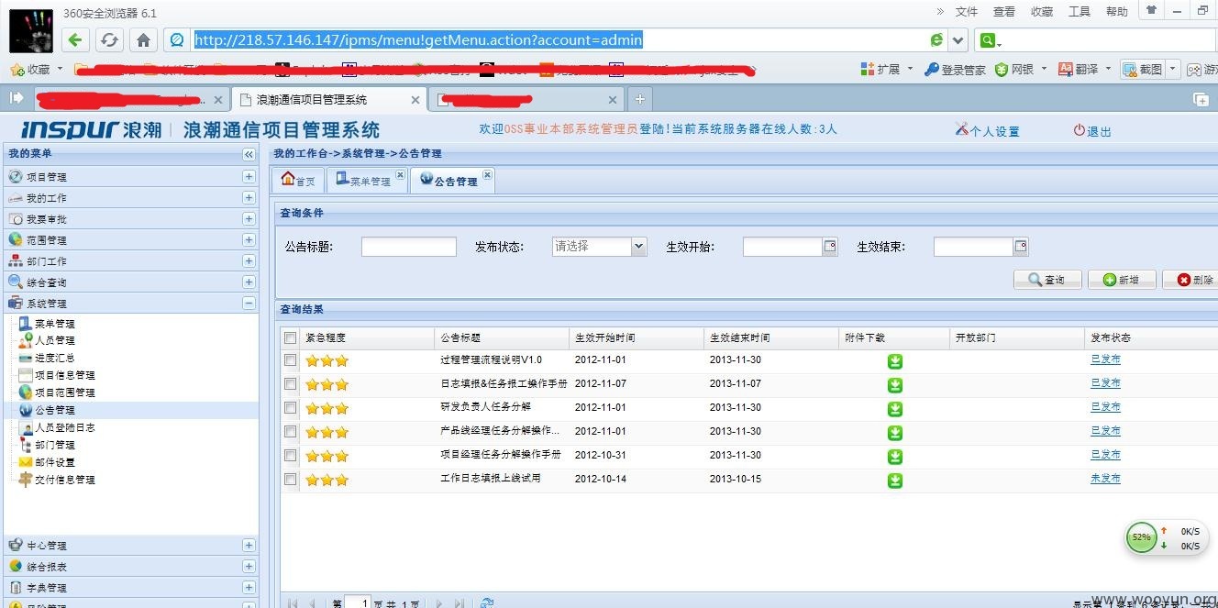
Task: Open 个人设置 personal settings
Action: [x=987, y=131]
